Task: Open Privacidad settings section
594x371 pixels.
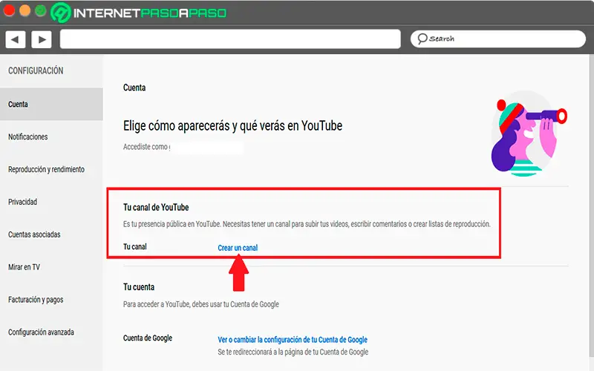Action: tap(23, 202)
